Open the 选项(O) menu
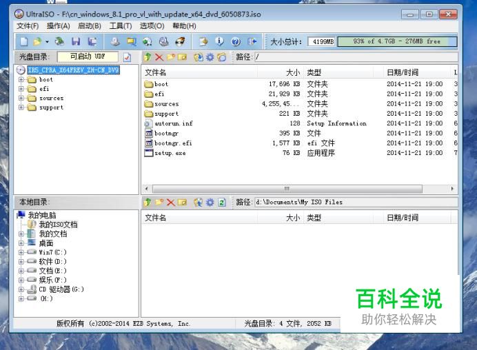The height and width of the screenshot is (350, 477). pos(152,26)
